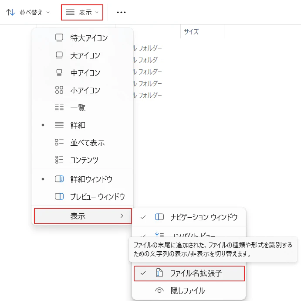
Task: Click the list icon beside 一覧
Action: click(59, 107)
